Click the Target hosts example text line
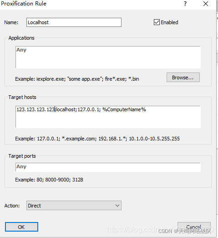Screen dimensions: 218x238 (97, 139)
